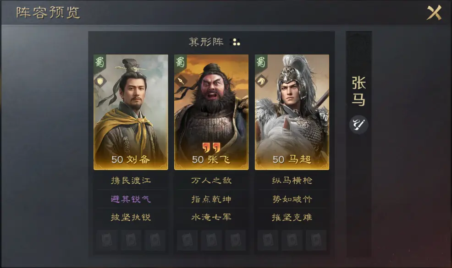Select 张飞's 万人之敌 skill
The height and width of the screenshot is (268, 452).
pyautogui.click(x=211, y=180)
